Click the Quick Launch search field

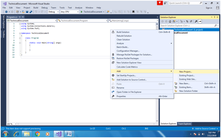tap(185, 3)
